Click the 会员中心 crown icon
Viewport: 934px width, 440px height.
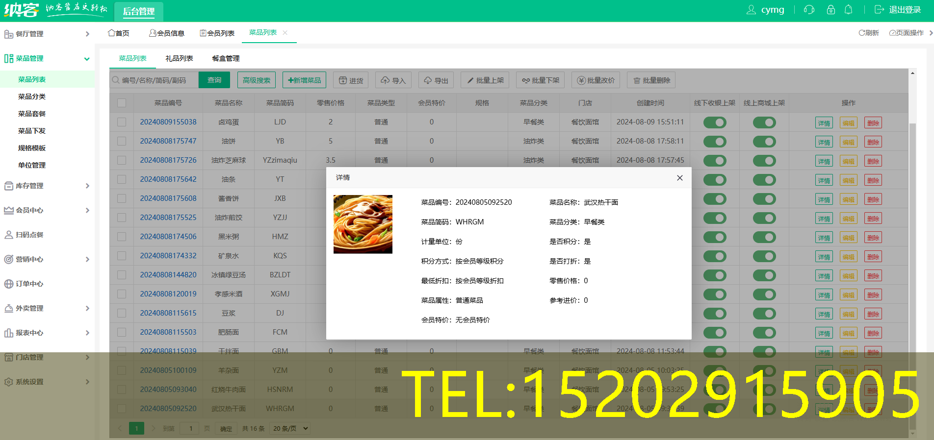(8, 210)
